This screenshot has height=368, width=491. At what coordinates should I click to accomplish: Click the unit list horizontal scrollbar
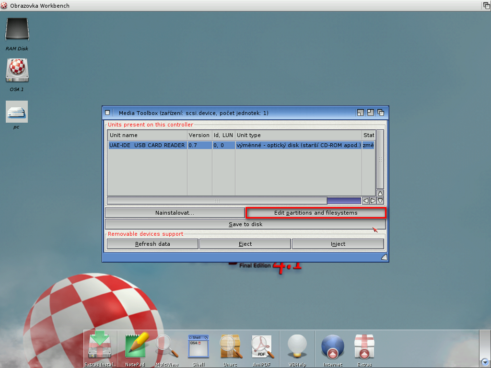(x=217, y=201)
